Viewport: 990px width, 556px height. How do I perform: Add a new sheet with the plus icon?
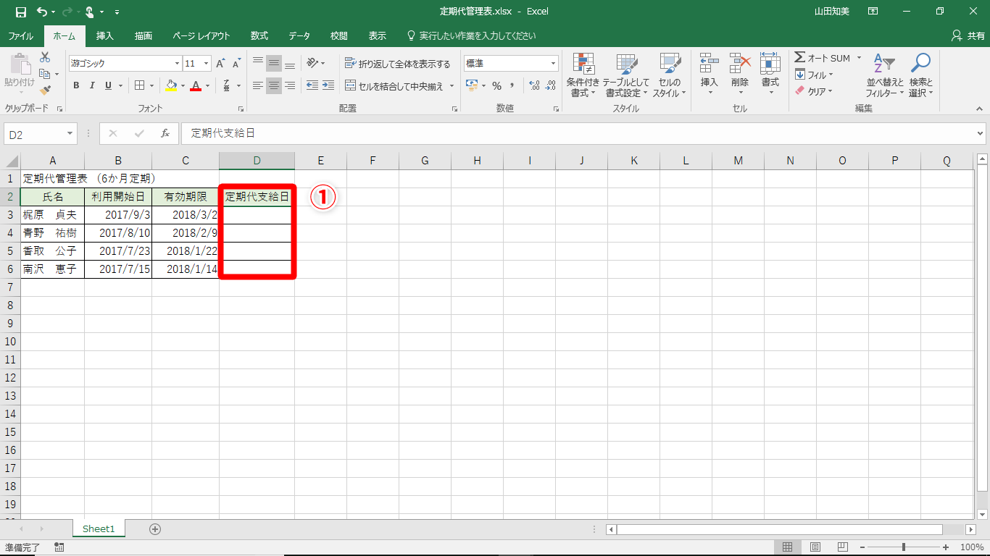tap(154, 529)
